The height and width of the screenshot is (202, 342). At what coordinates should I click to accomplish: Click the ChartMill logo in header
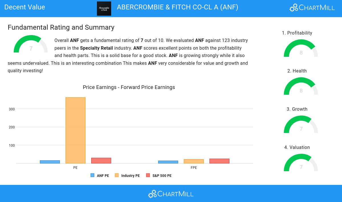(x=312, y=8)
